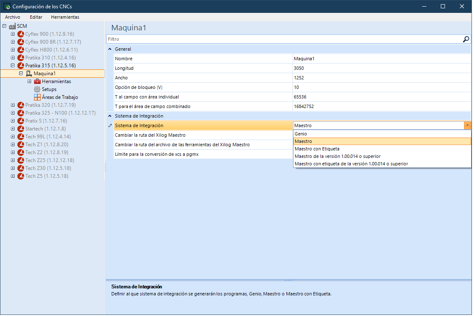
Task: Collapse the Maquina1 tree node
Action: [x=21, y=74]
